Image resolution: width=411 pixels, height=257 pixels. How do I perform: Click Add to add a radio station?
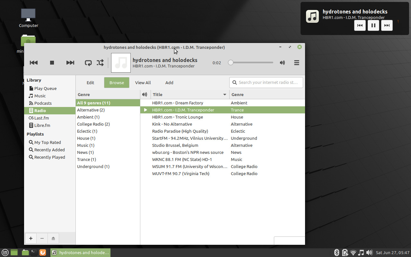(x=169, y=83)
